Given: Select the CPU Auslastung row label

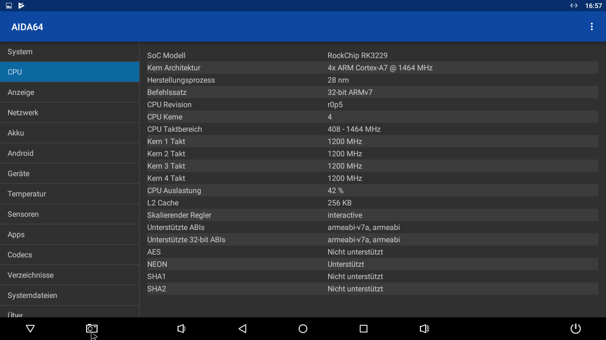Looking at the screenshot, I should 174,191.
